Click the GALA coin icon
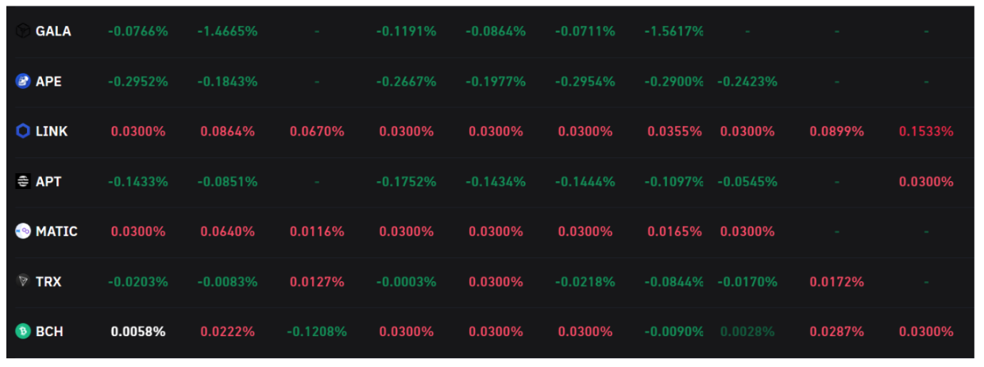Viewport: 984px width, 367px height. pyautogui.click(x=23, y=31)
